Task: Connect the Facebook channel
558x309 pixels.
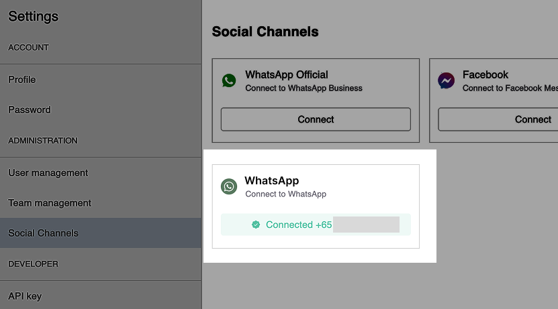Action: click(x=498, y=119)
